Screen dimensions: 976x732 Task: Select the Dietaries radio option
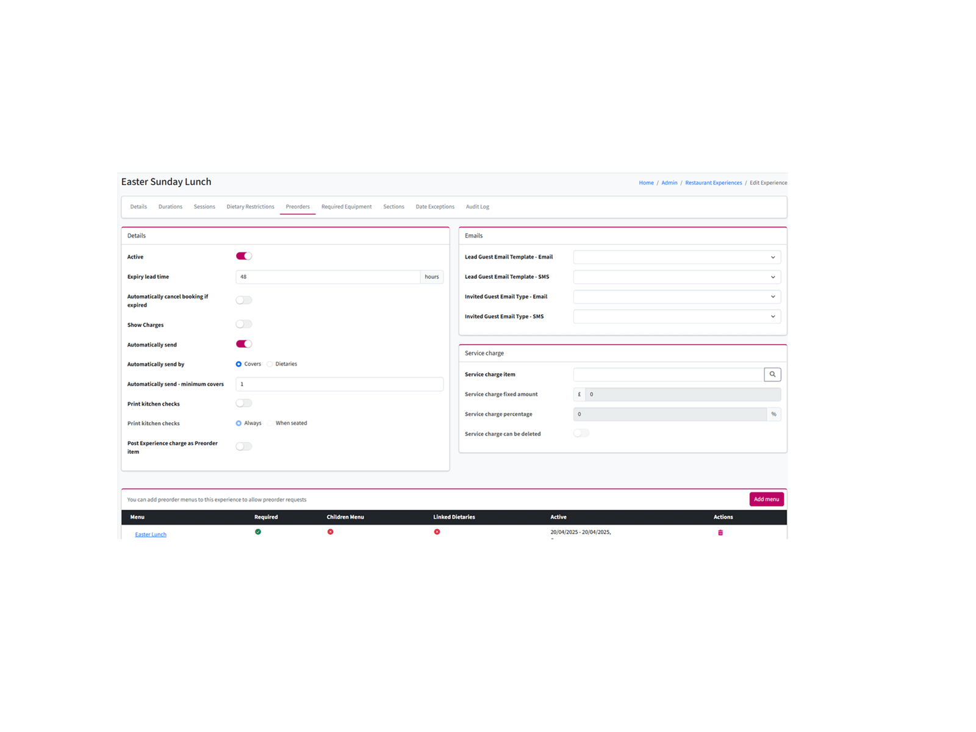270,364
